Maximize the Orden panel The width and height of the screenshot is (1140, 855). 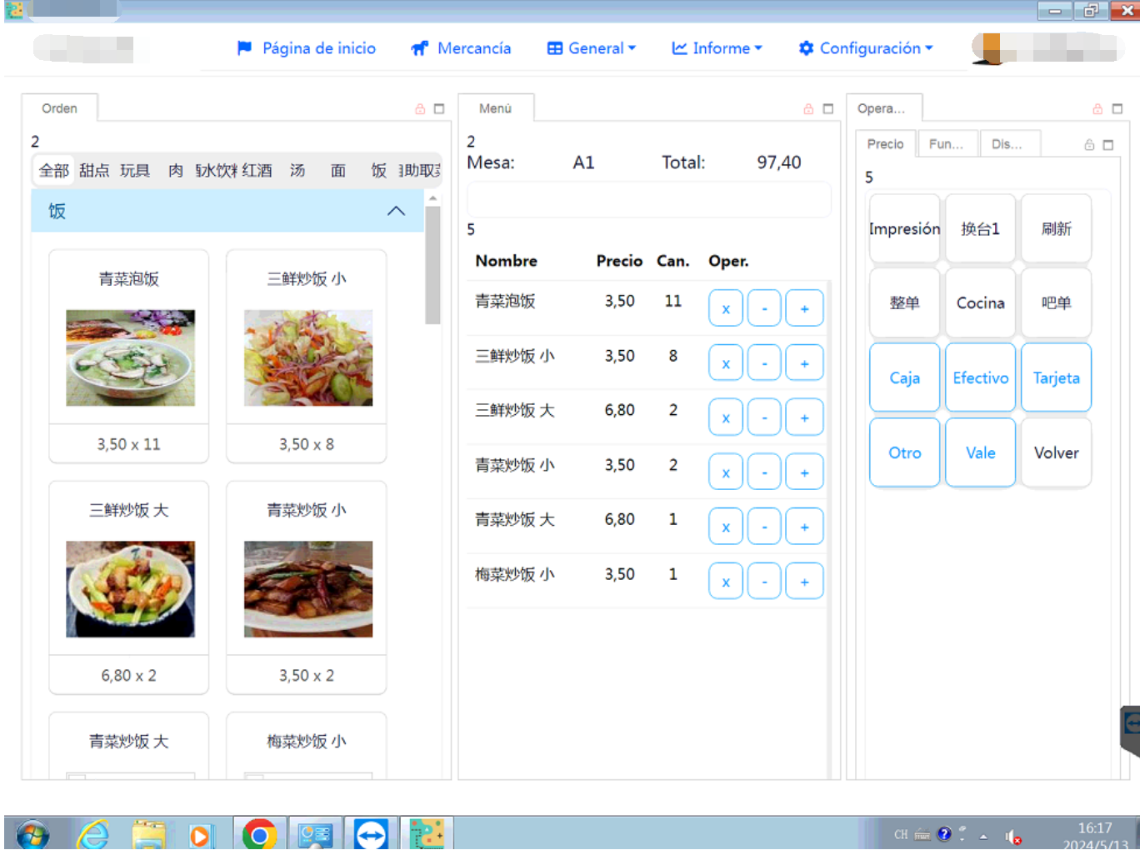[439, 109]
